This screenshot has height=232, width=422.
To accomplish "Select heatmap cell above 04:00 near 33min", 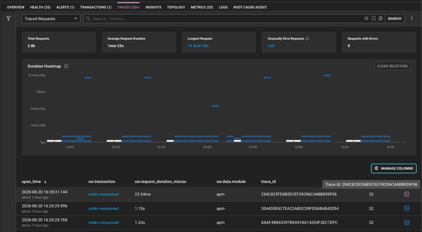I will coord(215,106).
